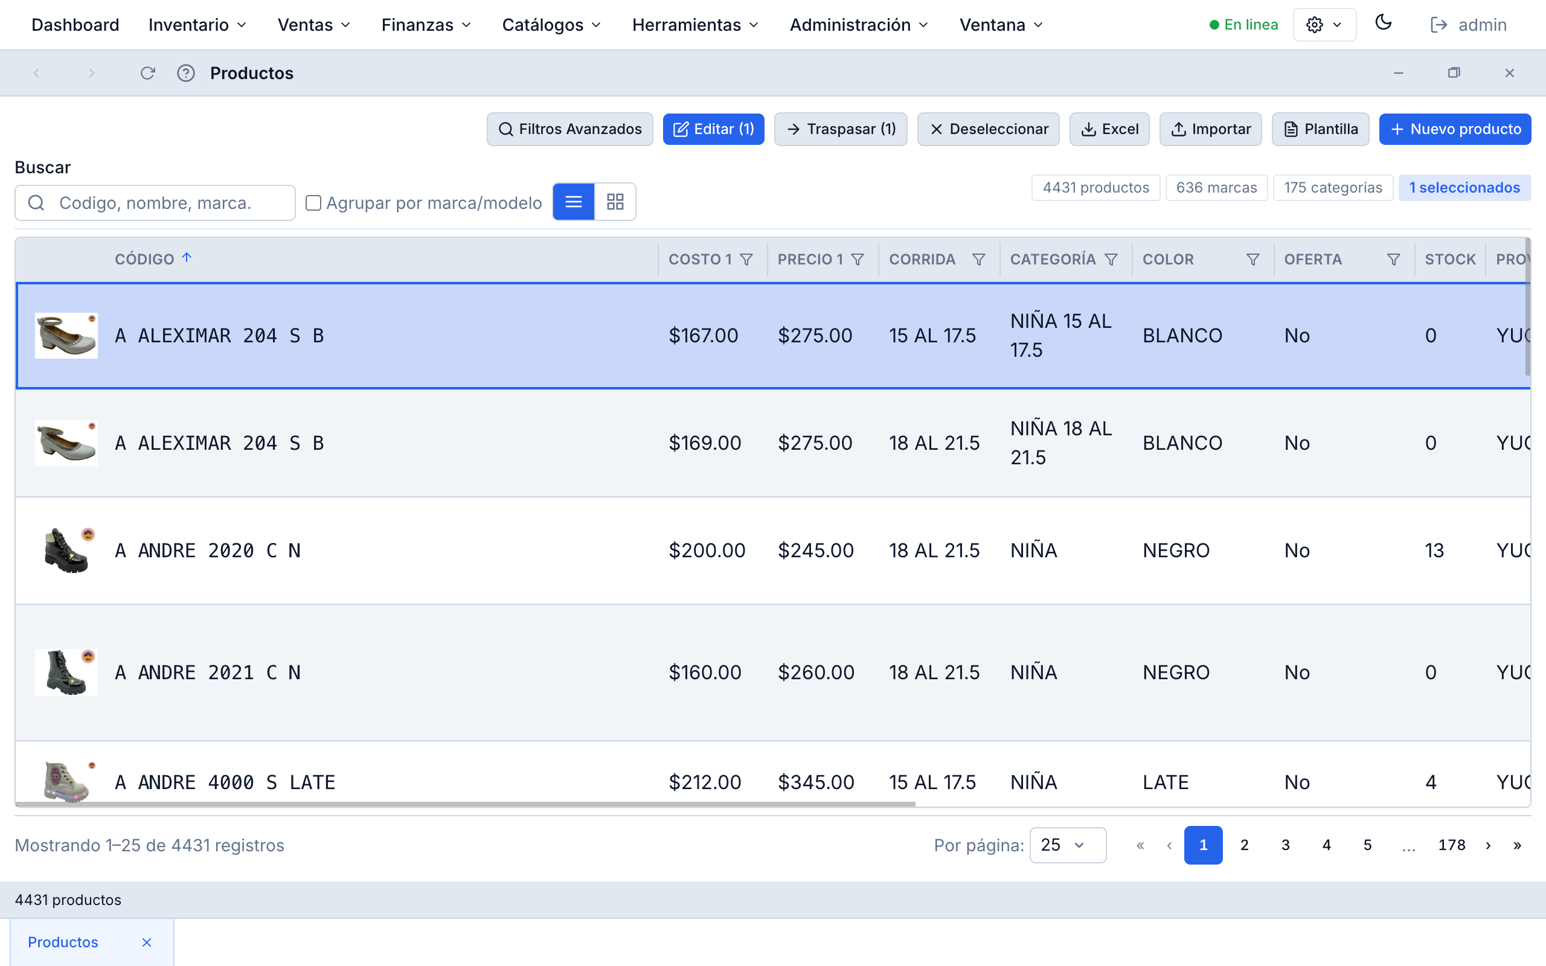
Task: Open the Dashboard menu item
Action: pyautogui.click(x=75, y=25)
